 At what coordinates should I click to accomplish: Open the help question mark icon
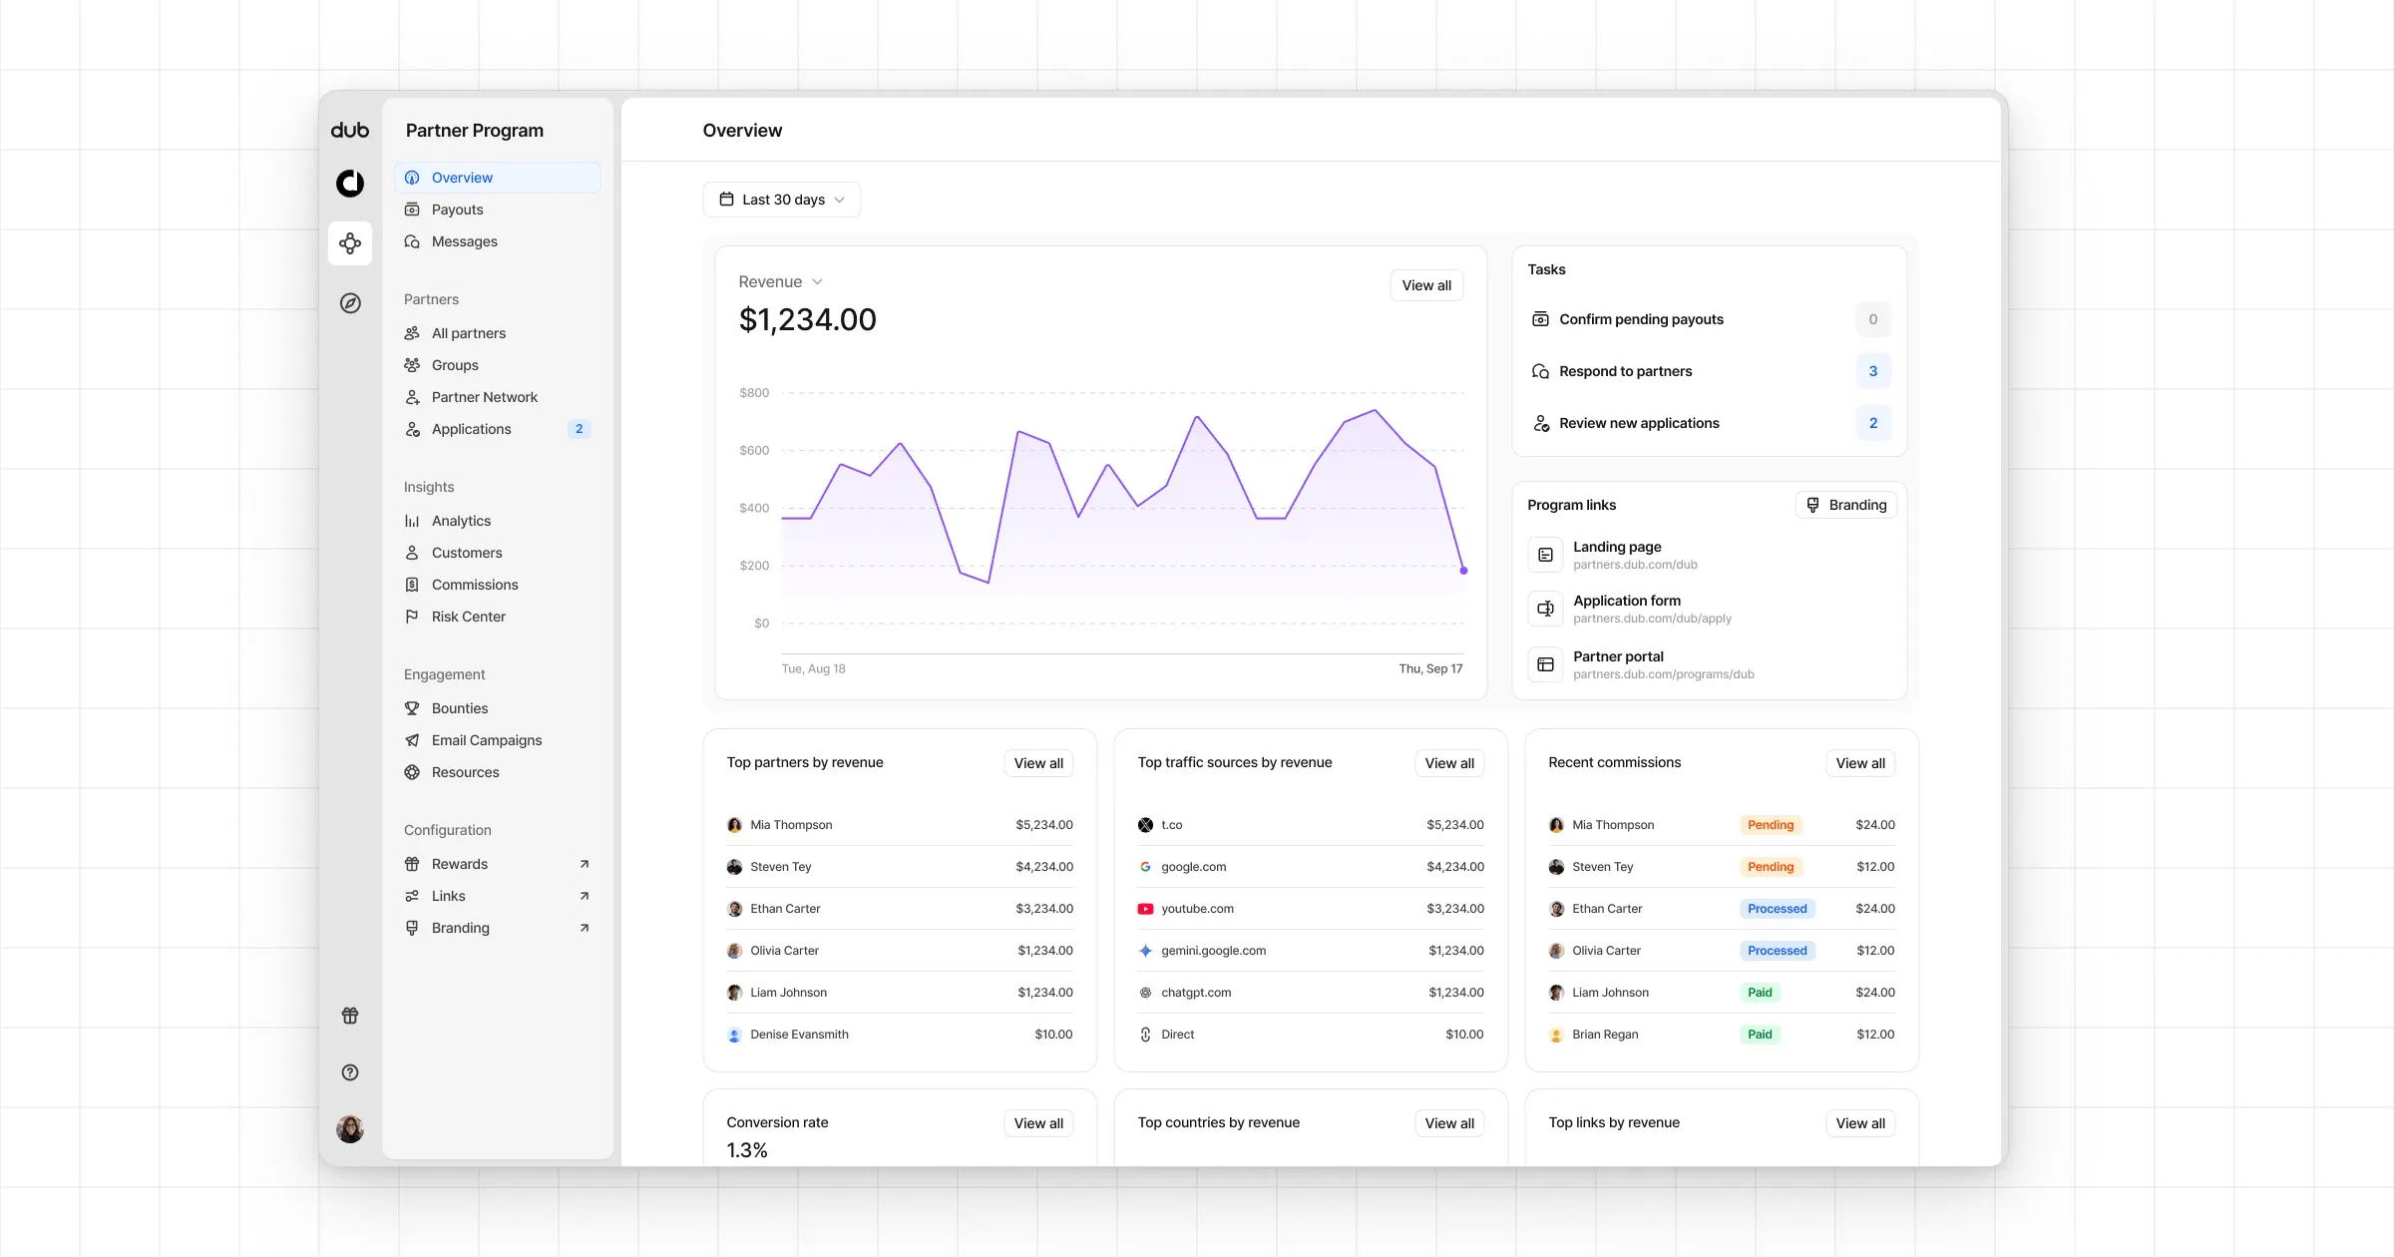coord(350,1072)
